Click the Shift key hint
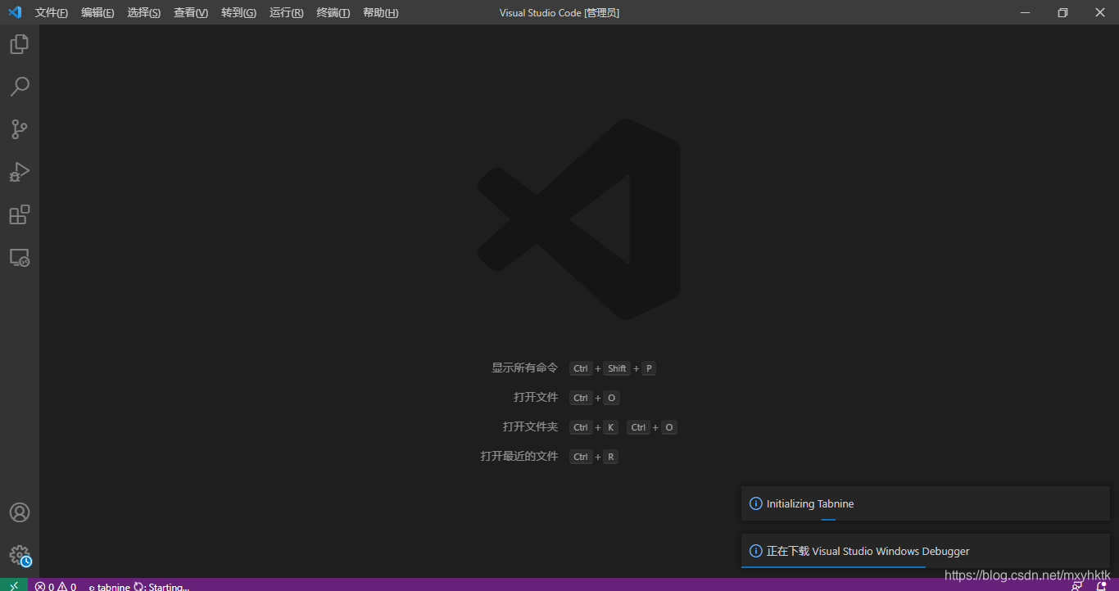Image resolution: width=1119 pixels, height=591 pixels. [617, 368]
